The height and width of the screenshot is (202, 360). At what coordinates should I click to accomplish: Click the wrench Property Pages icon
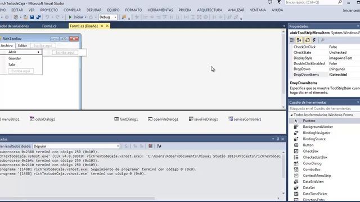click(x=322, y=40)
